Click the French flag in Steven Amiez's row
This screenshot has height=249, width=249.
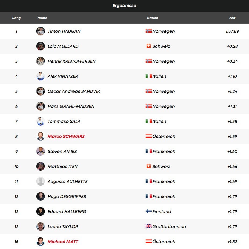[x=149, y=151]
